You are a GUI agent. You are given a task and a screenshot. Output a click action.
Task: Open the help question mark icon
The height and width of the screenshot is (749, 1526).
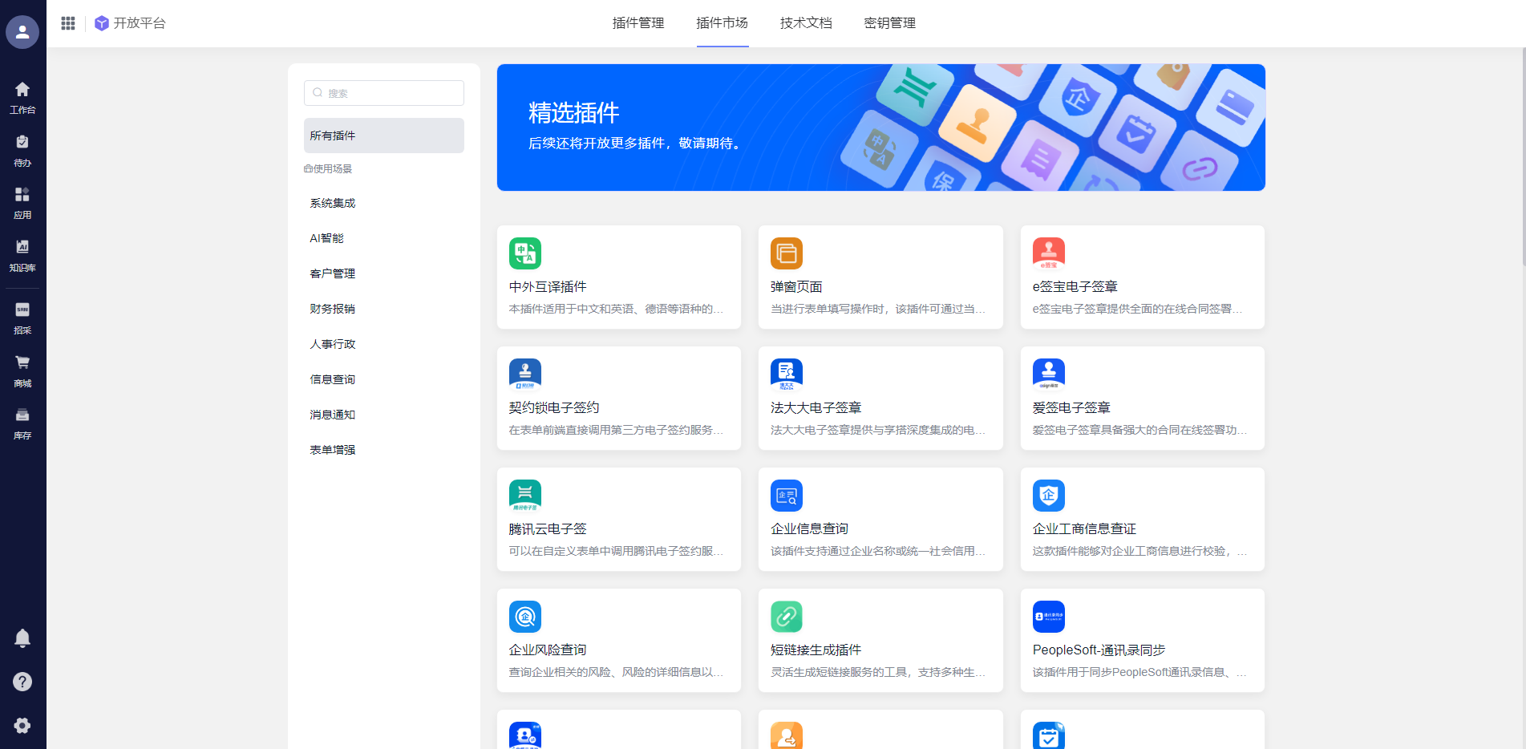point(22,682)
